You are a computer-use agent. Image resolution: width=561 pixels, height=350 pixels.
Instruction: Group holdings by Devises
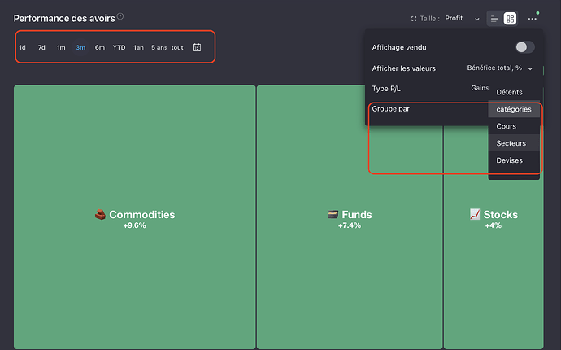509,160
